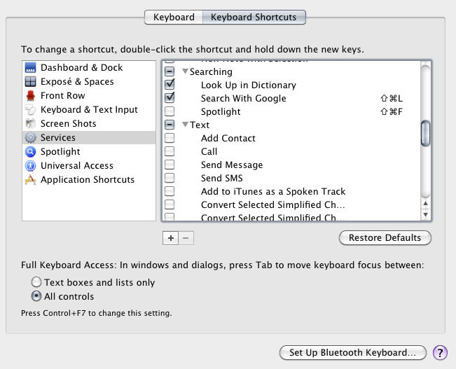Select the Keyboard Shortcuts tab
This screenshot has height=369, width=456.
point(254,17)
